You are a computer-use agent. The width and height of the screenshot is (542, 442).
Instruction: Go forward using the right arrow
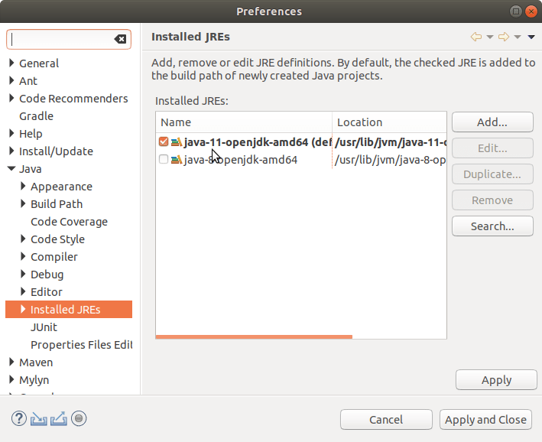pos(504,37)
